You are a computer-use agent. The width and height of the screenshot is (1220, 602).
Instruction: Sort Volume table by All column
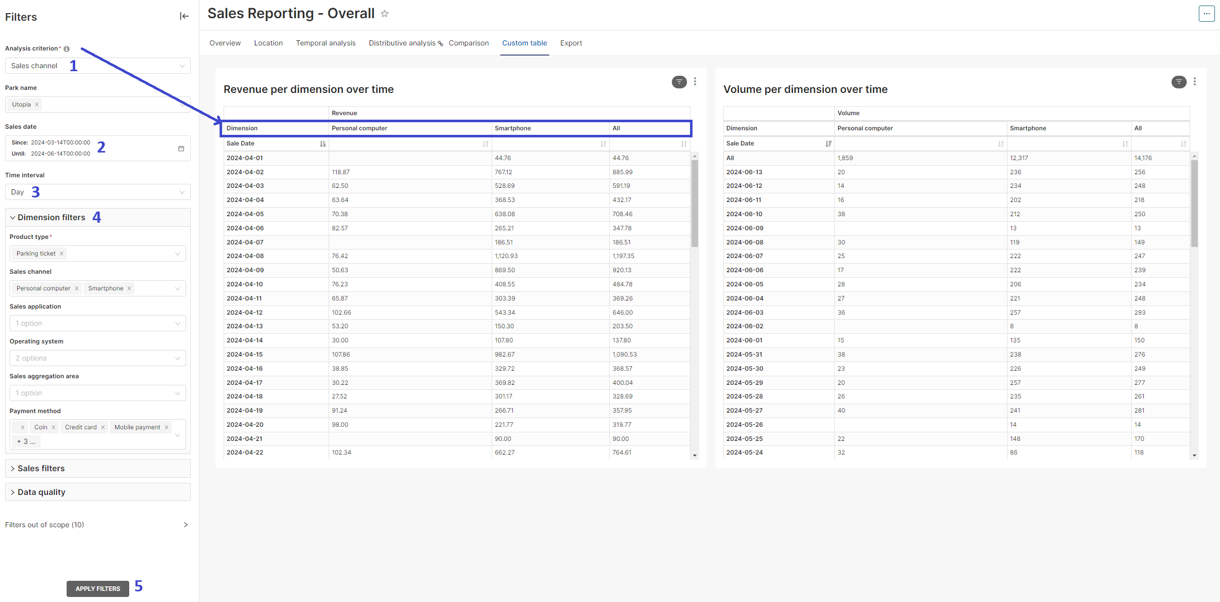(1184, 144)
